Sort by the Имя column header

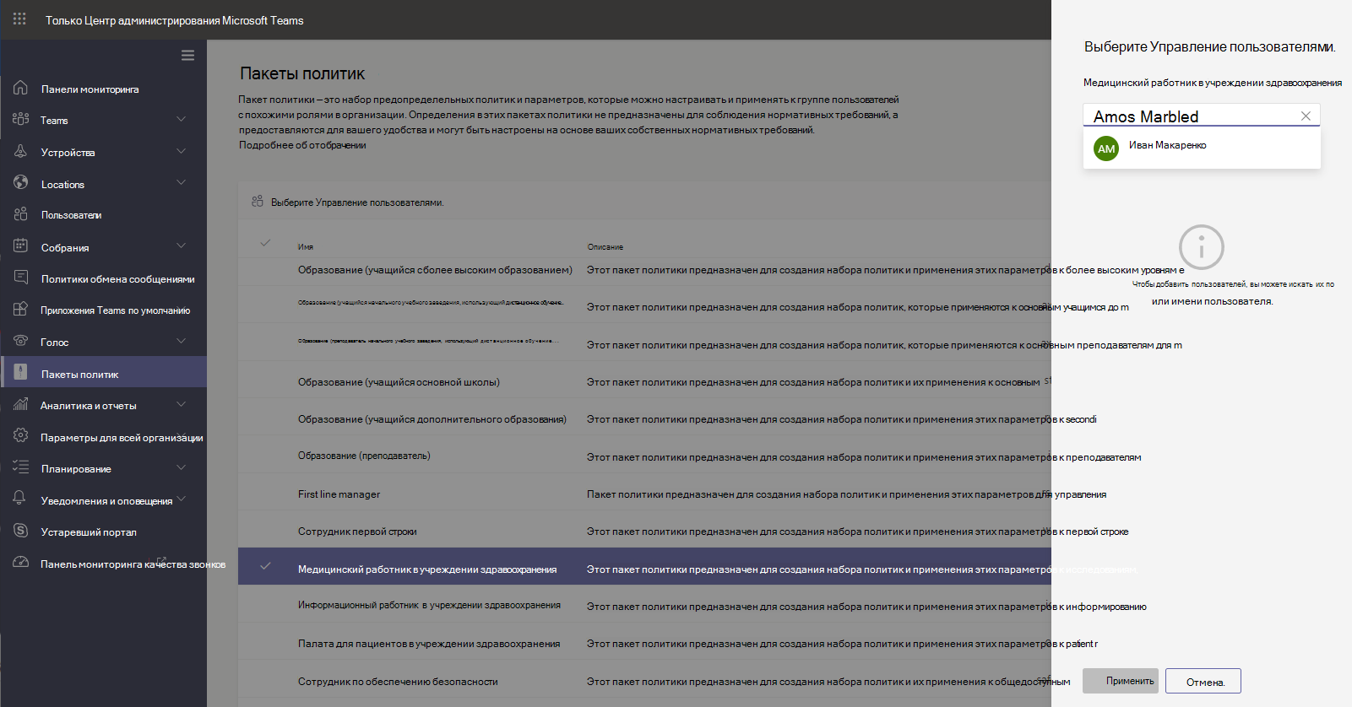tap(306, 247)
